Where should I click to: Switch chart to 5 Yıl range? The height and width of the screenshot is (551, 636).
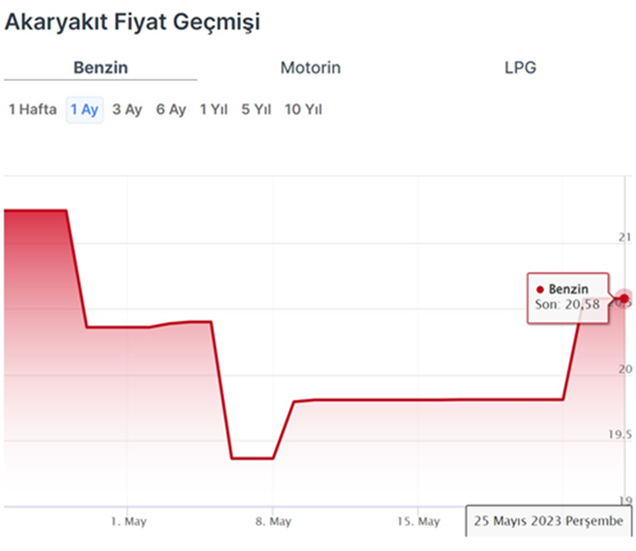[256, 110]
